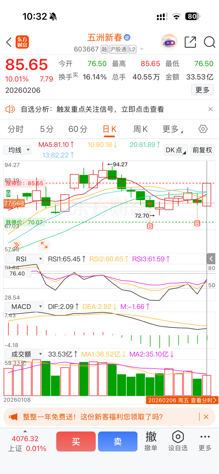Switch to the 5分 tab

(x=47, y=129)
